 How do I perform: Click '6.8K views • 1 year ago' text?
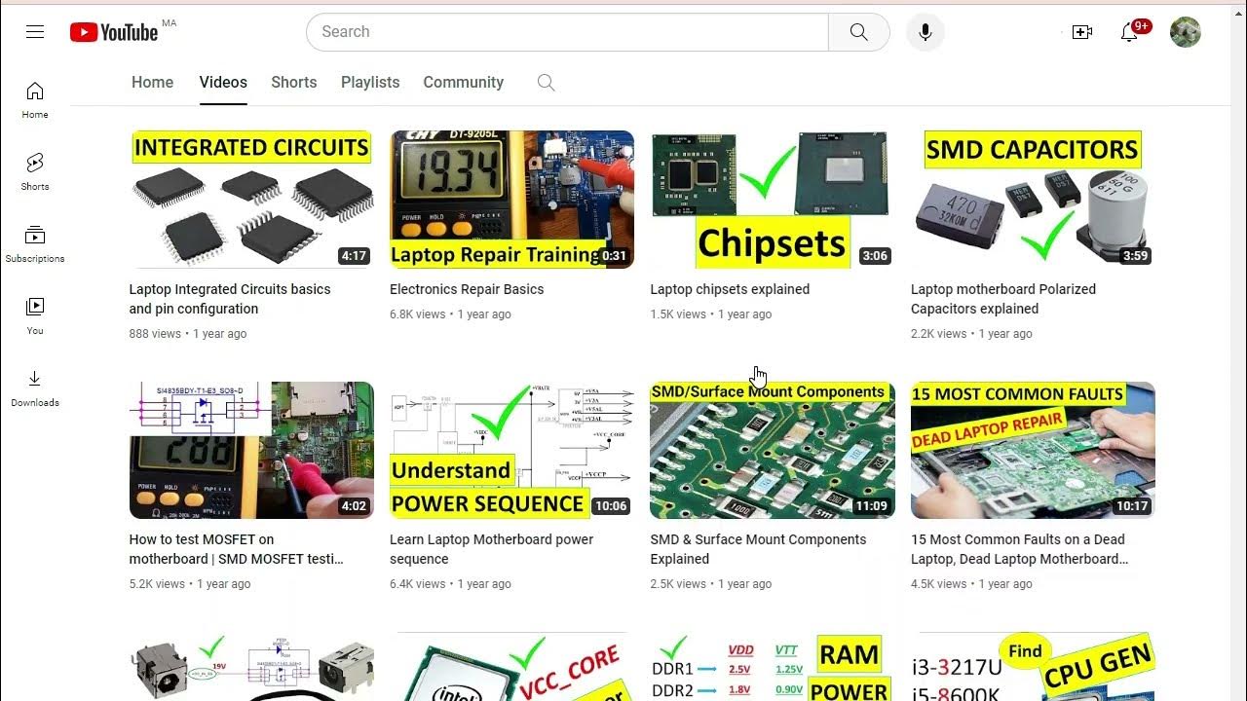click(x=450, y=314)
